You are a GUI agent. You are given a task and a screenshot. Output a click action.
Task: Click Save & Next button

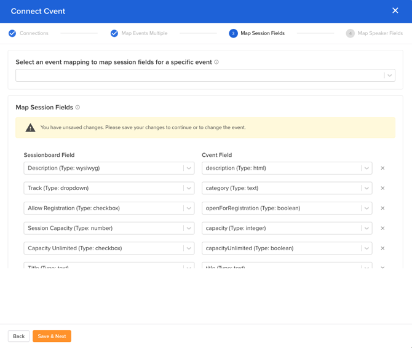[52, 336]
